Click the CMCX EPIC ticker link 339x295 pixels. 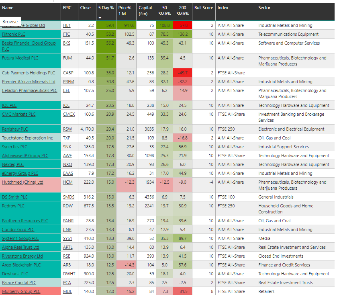click(69, 115)
